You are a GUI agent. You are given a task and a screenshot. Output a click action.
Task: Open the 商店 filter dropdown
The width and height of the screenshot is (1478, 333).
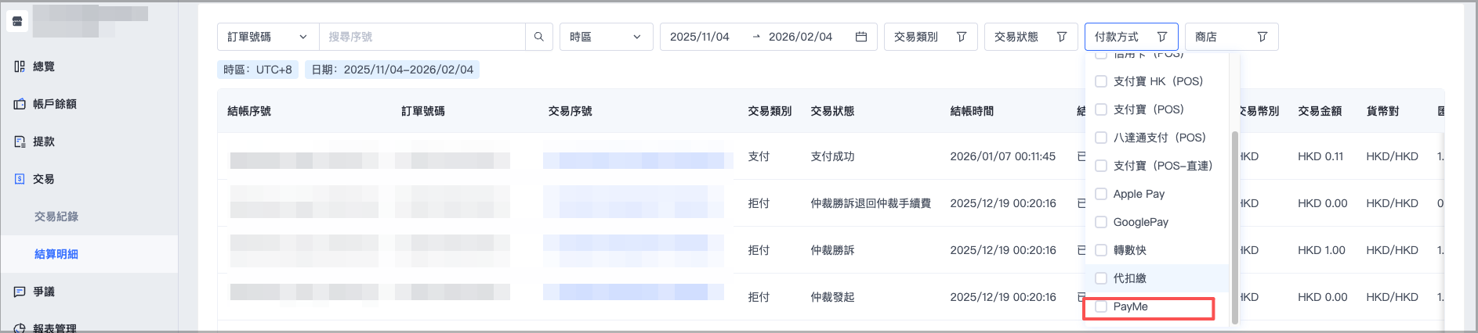(x=1231, y=37)
